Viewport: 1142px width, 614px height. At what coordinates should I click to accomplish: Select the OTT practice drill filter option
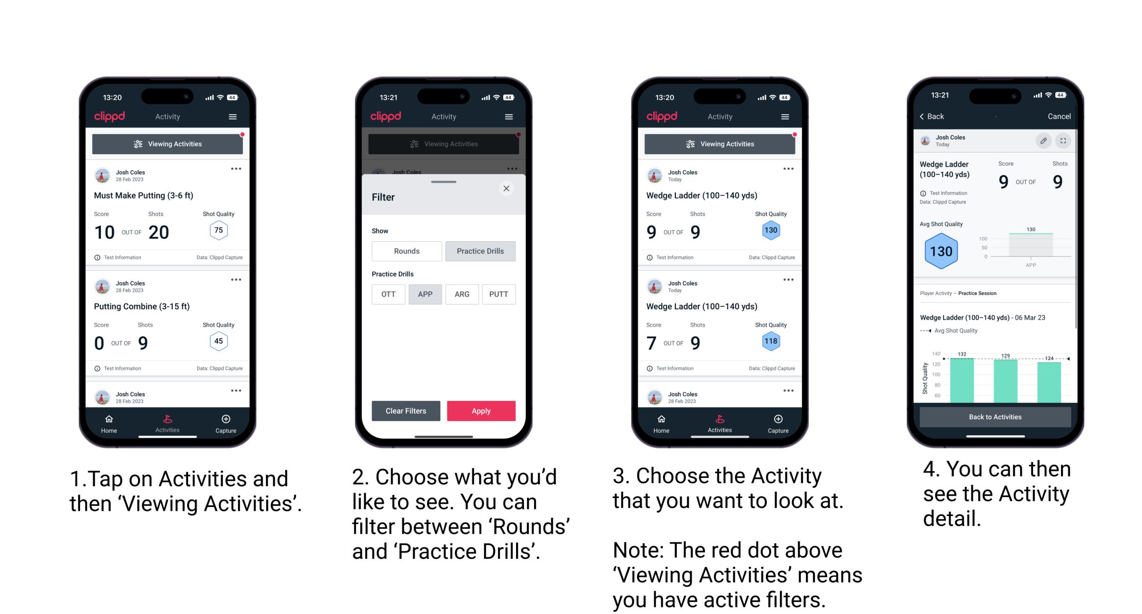point(386,294)
